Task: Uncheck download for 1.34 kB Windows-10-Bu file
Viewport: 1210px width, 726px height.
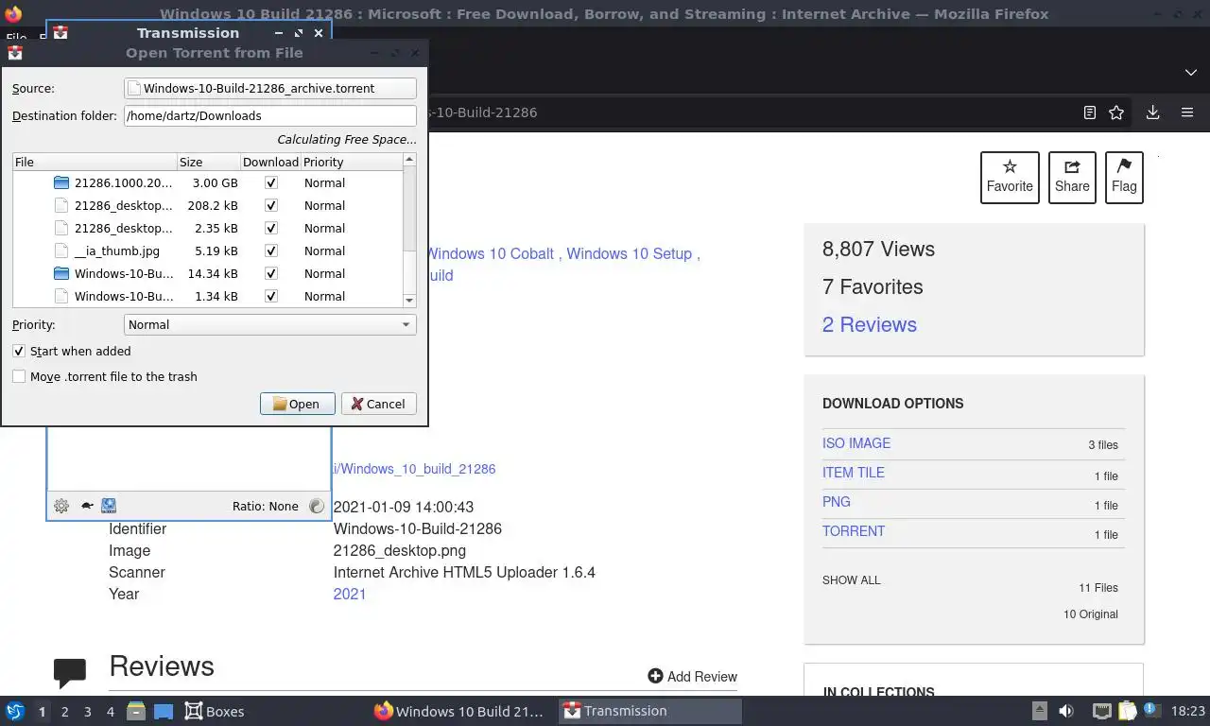Action: (271, 296)
